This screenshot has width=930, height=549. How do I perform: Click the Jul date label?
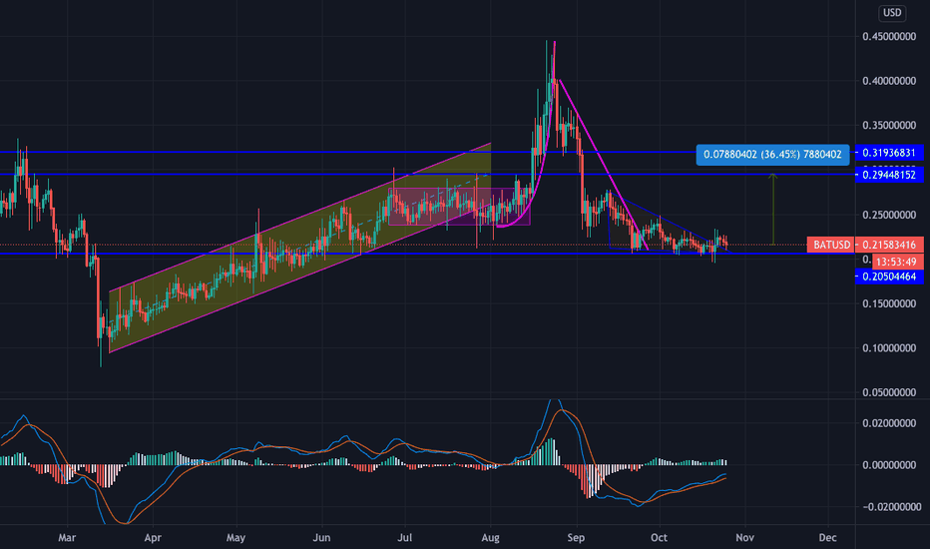point(404,538)
